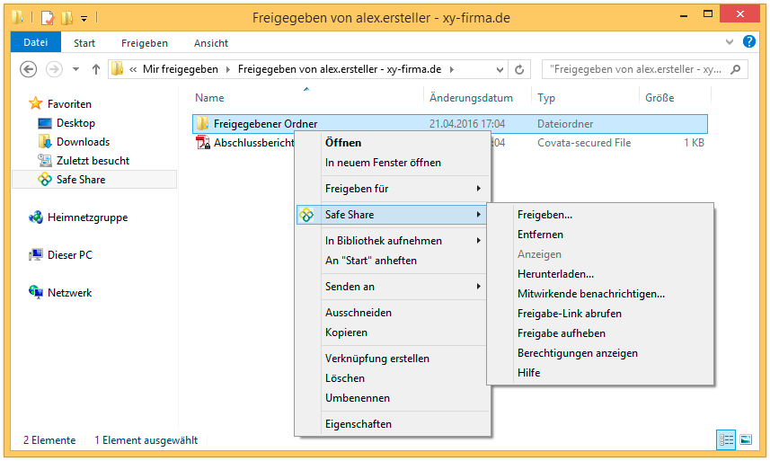Viewport: 770px width, 461px height.
Task: Switch to the Ansicht ribbon tab
Action: click(211, 43)
